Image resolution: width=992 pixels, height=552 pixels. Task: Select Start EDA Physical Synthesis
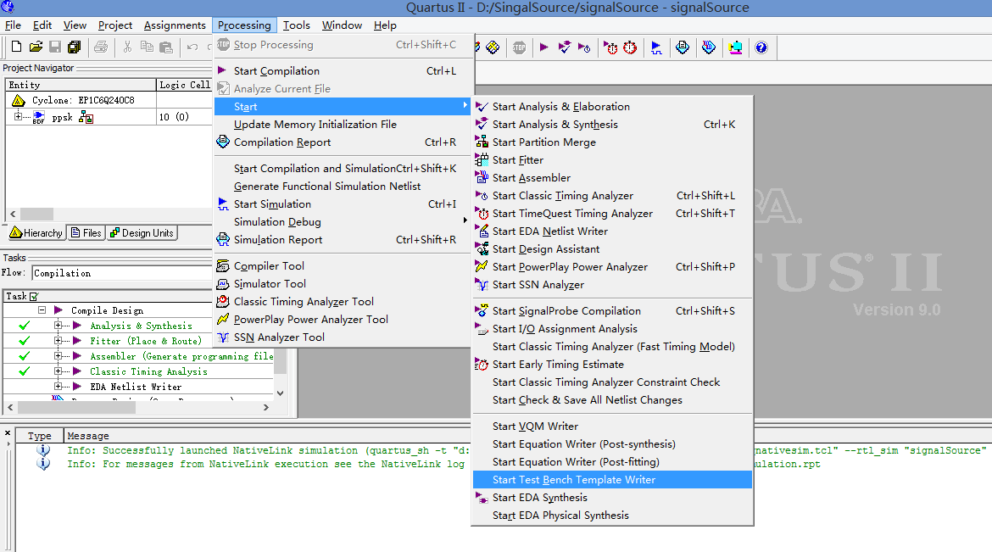[612, 516]
